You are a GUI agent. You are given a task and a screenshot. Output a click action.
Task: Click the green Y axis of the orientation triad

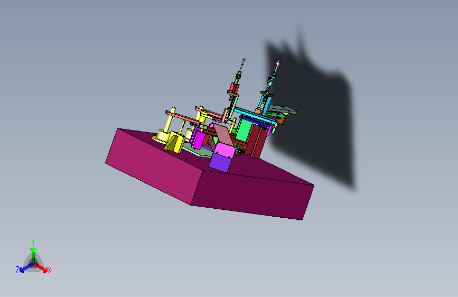pyautogui.click(x=33, y=255)
